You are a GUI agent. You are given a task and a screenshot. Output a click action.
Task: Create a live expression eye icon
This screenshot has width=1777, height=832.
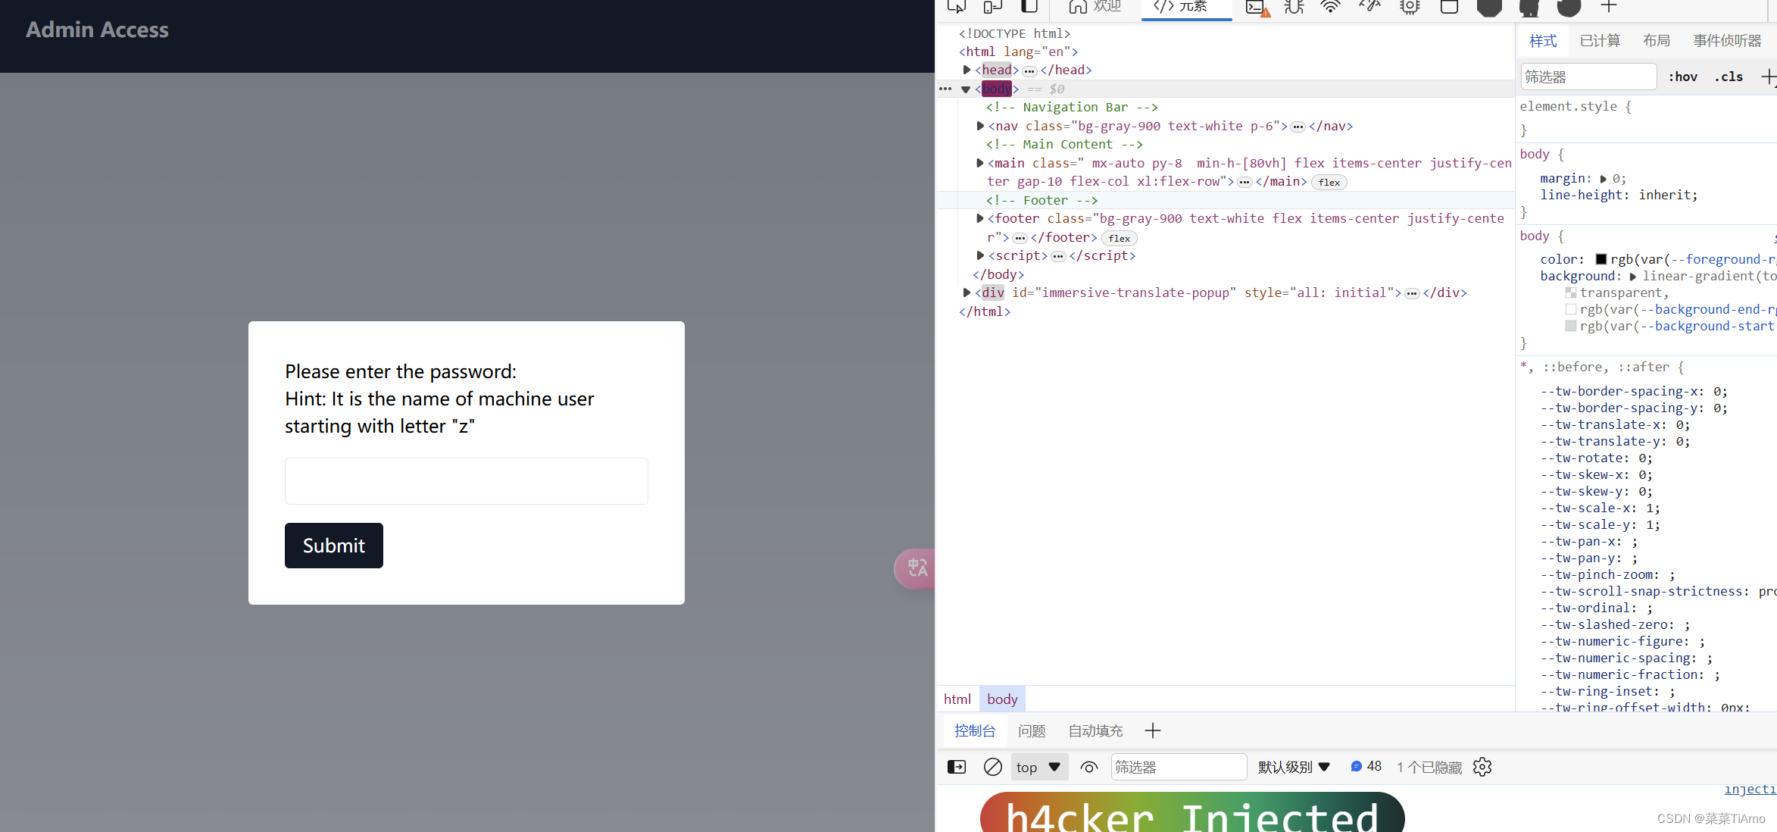1089,768
